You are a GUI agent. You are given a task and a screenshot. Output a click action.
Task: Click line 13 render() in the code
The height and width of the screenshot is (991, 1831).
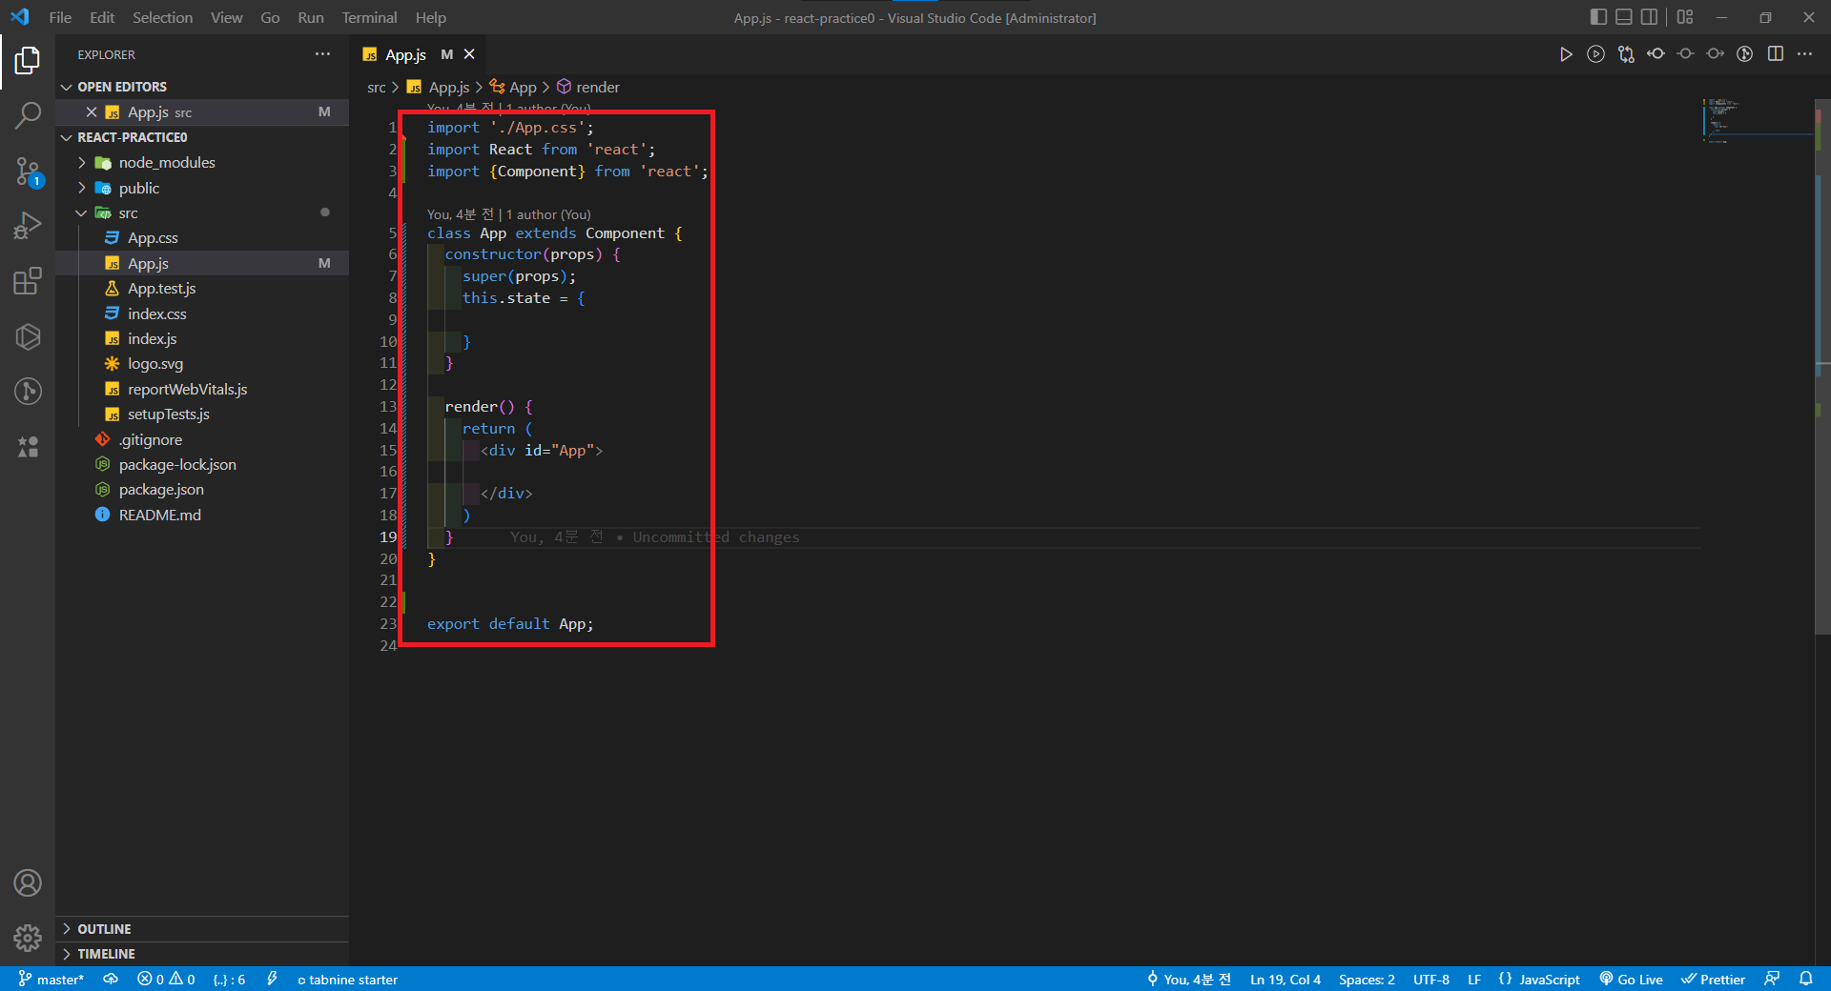[488, 407]
